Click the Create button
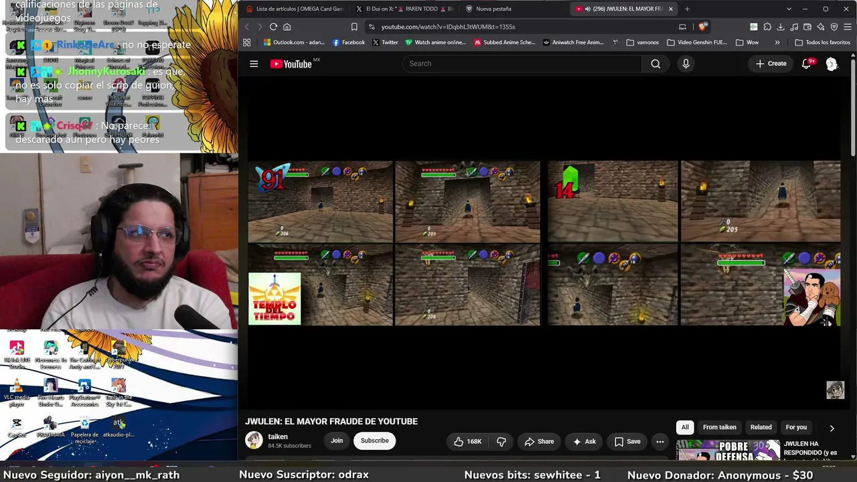 coord(771,64)
